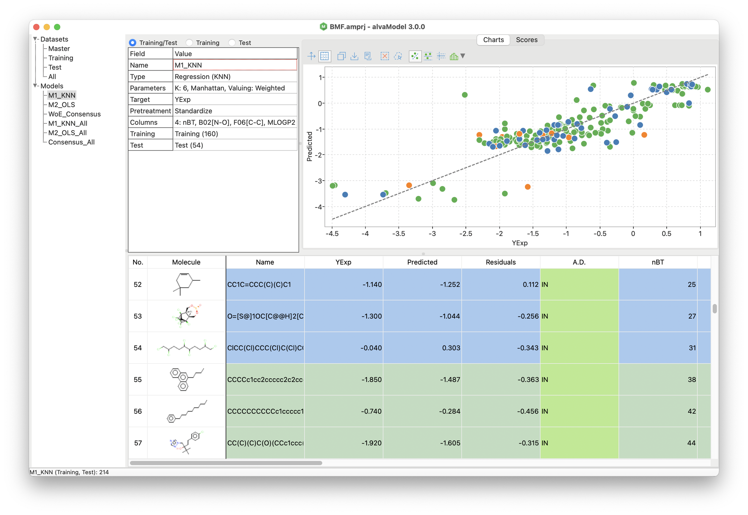Select the rectangular zoom selection tool
Image resolution: width=748 pixels, height=515 pixels.
325,56
